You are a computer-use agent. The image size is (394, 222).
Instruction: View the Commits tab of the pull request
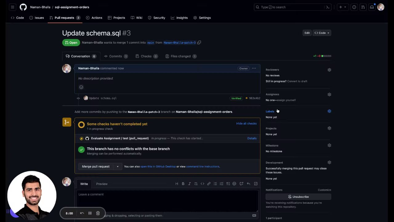[x=116, y=56]
